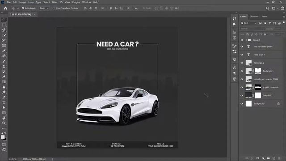Pick the Eraser tool

(4, 76)
